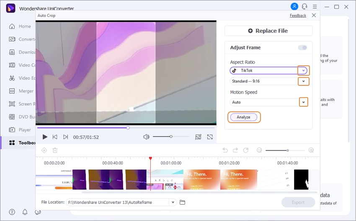The image size is (356, 221).
Task: Take a snapshot of the preview
Action: click(198, 137)
